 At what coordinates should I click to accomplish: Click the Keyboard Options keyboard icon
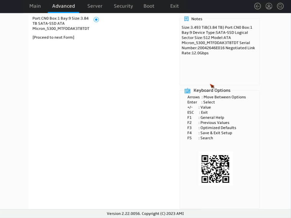tap(187, 91)
